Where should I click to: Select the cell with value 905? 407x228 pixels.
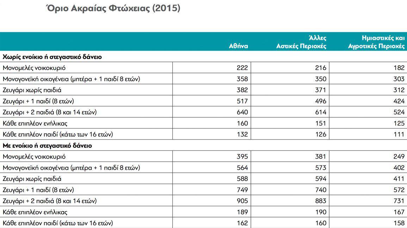(242, 201)
